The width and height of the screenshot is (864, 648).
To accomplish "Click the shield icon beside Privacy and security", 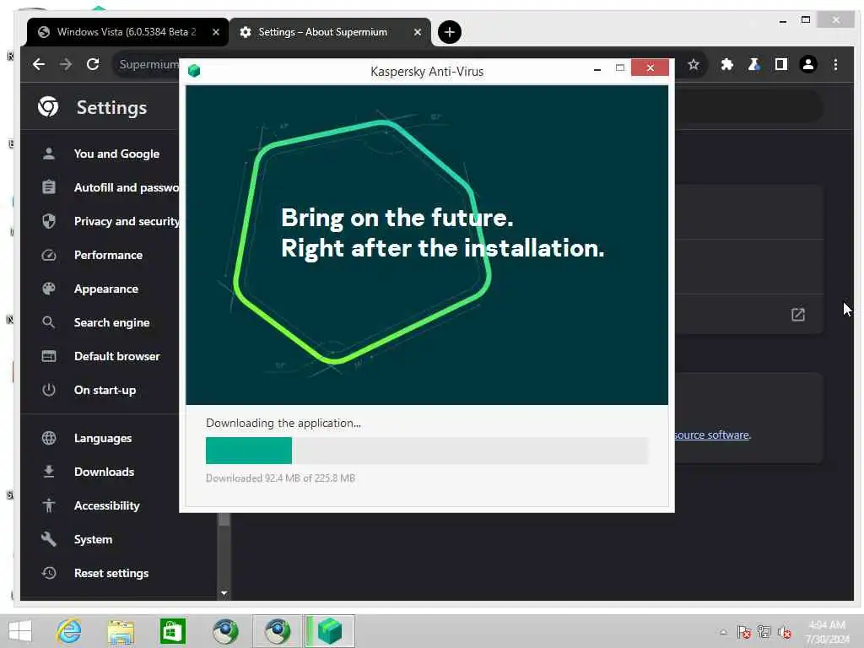I will [48, 221].
